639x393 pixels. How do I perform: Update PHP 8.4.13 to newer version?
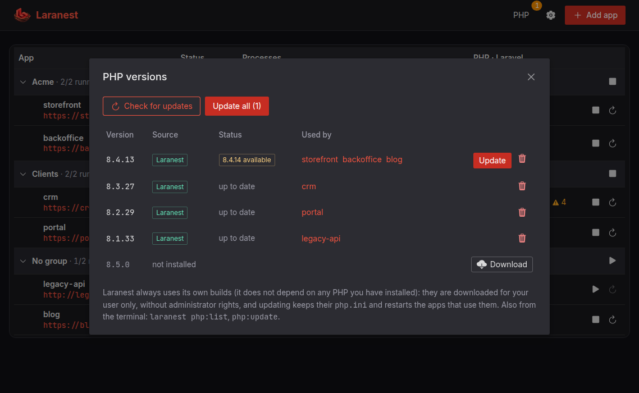pos(492,161)
